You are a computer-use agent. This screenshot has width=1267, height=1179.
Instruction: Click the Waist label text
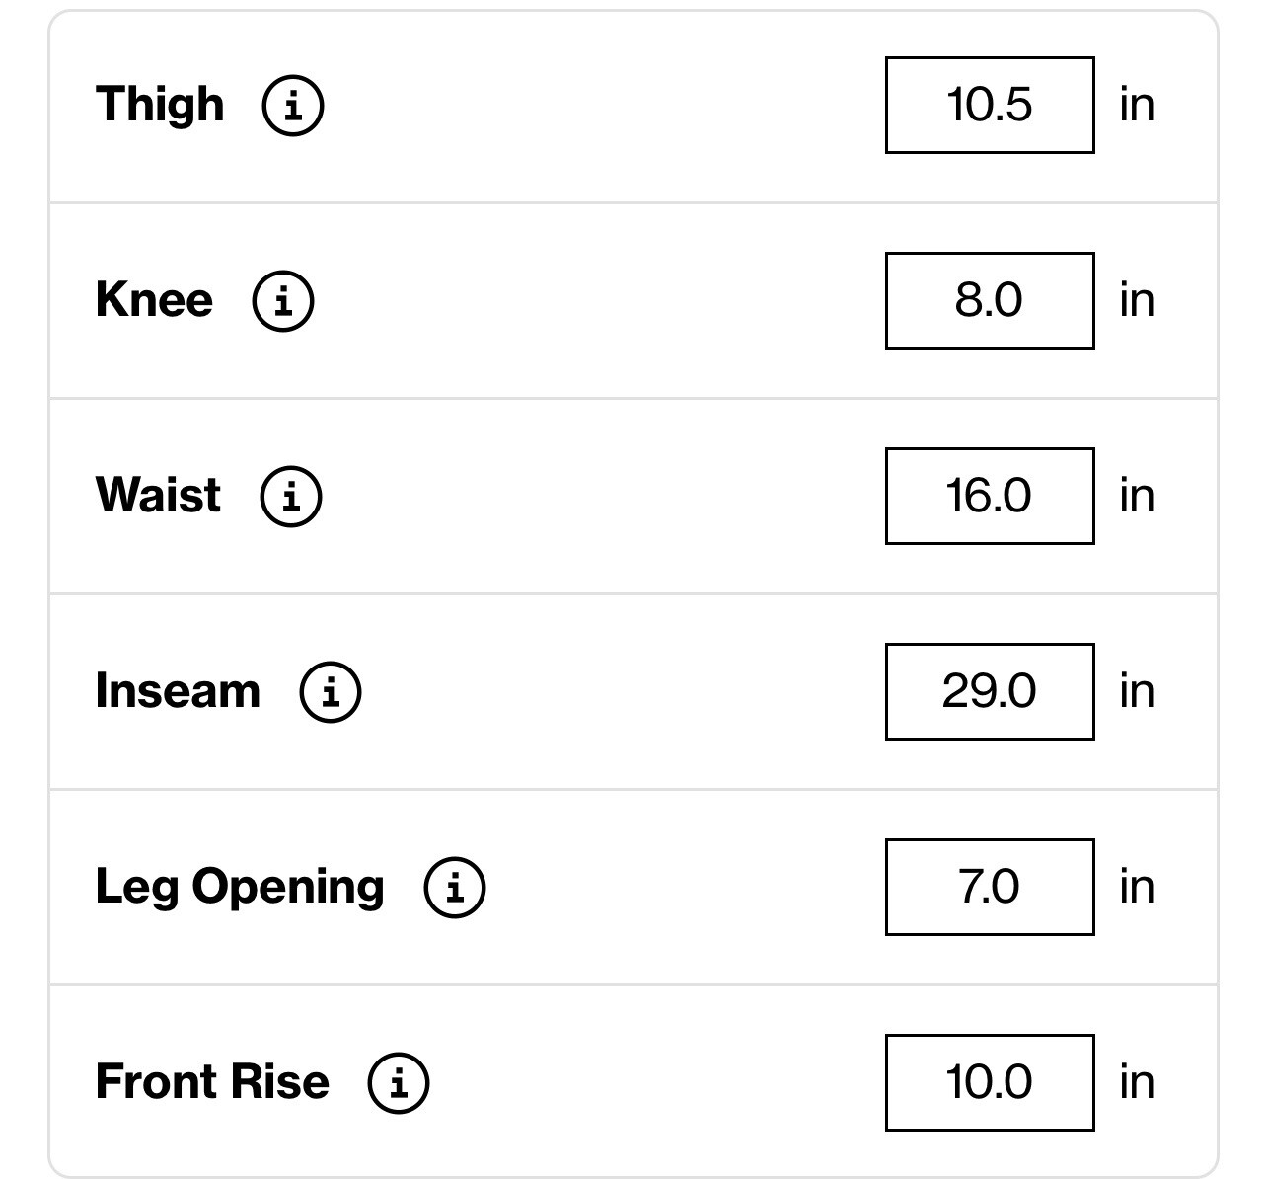pos(158,496)
